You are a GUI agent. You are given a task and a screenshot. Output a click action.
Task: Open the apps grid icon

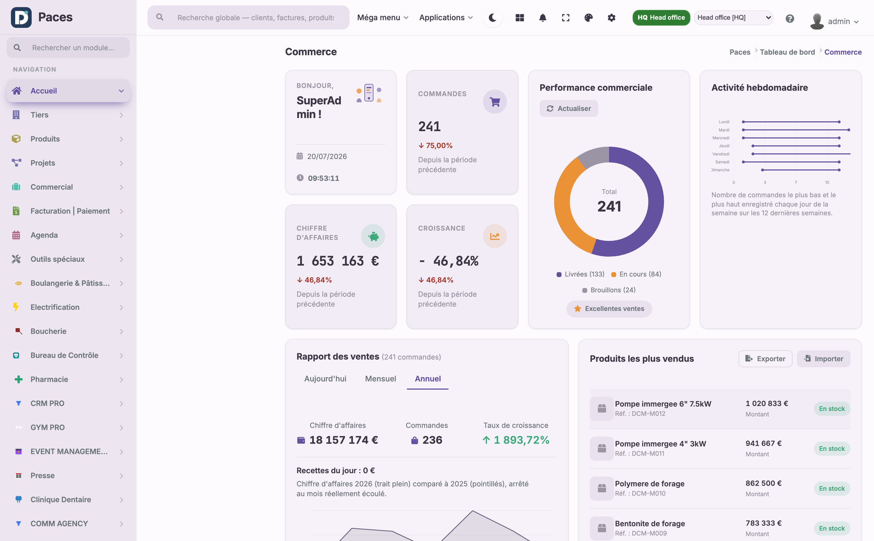point(520,18)
